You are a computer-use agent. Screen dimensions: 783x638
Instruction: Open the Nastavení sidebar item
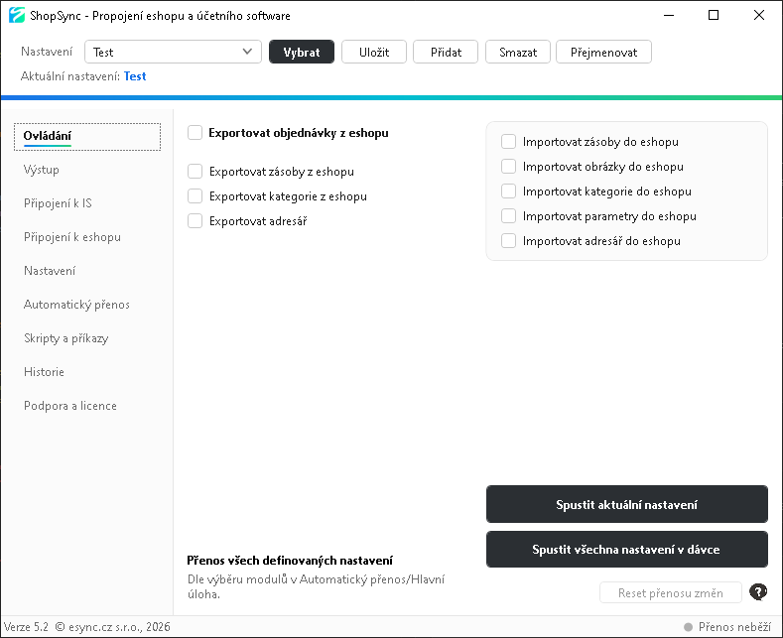click(x=50, y=271)
